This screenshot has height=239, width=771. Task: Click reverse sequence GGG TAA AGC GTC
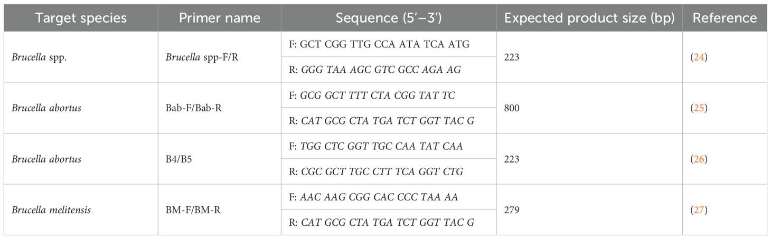tap(377, 70)
